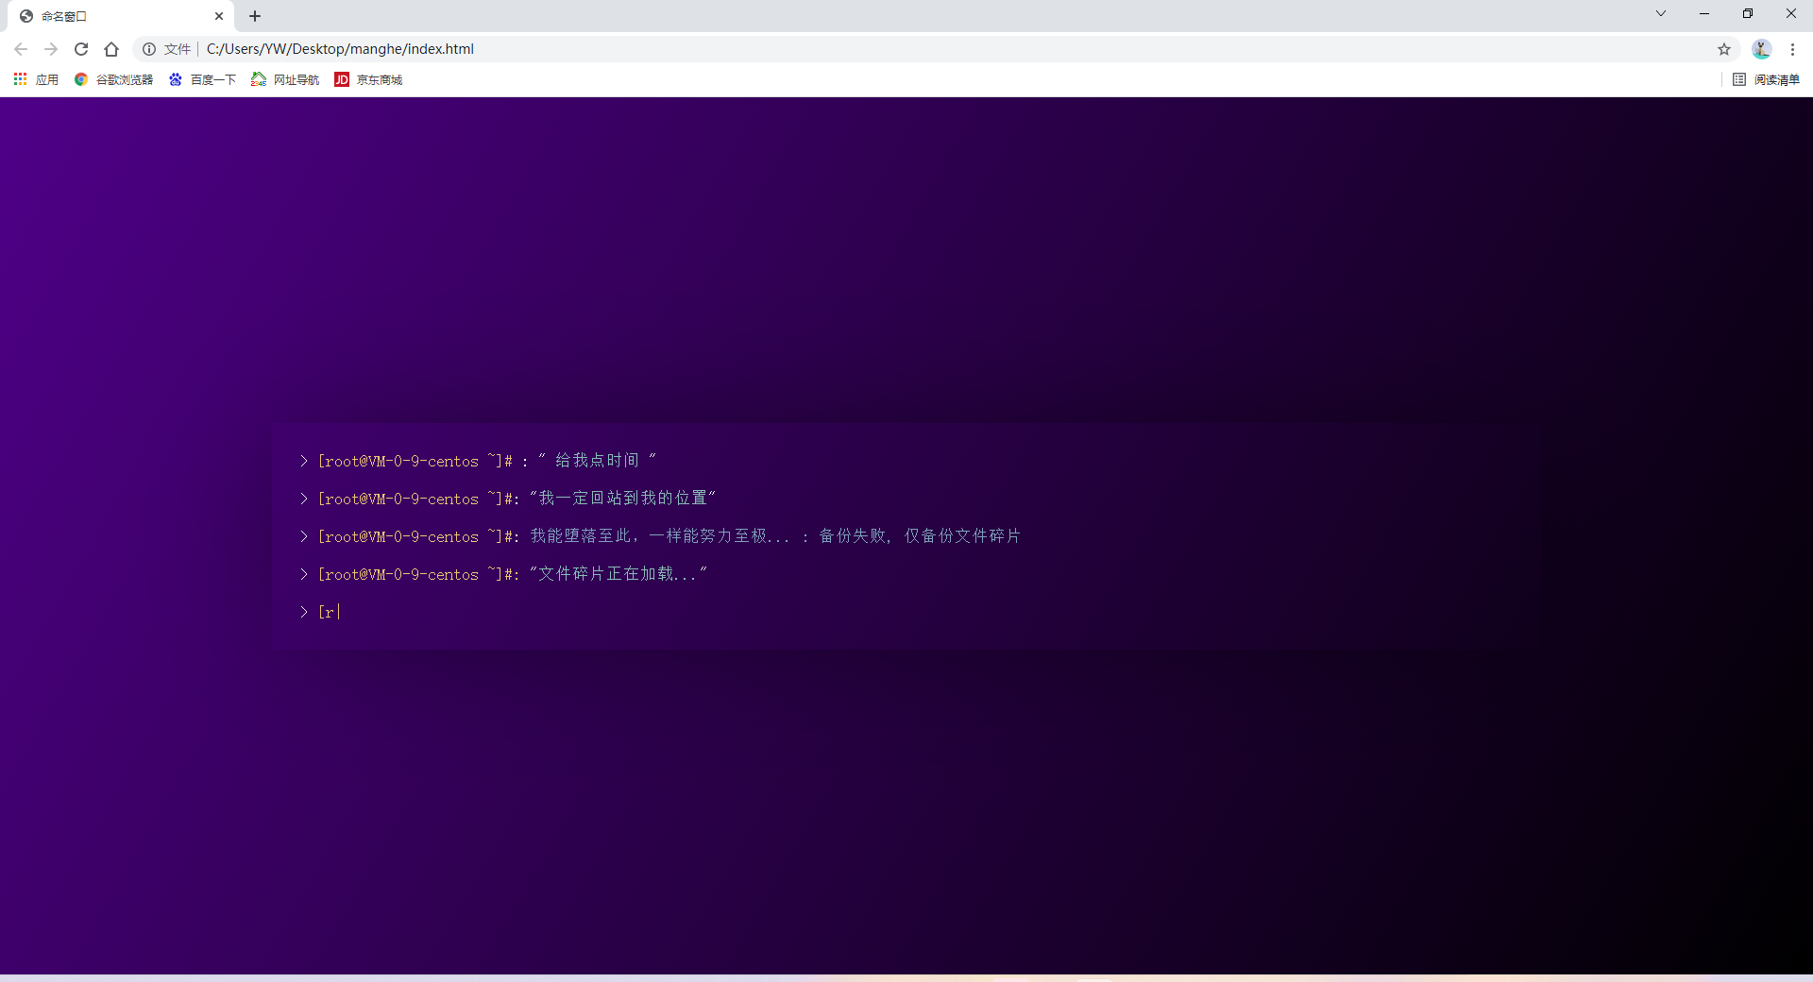
Task: Go to the browser home page
Action: [111, 49]
